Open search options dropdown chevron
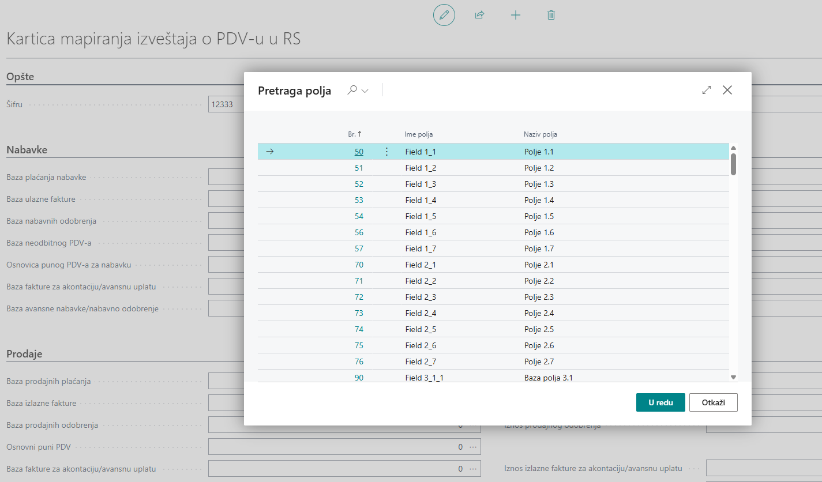This screenshot has width=822, height=482. coord(365,91)
